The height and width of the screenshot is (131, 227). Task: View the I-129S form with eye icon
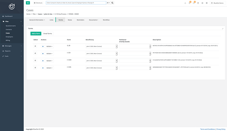pos(43,68)
